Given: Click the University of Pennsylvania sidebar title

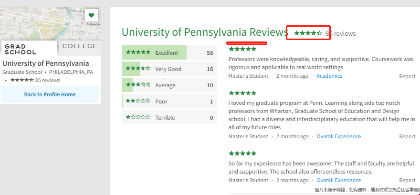Looking at the screenshot, I should [46, 63].
